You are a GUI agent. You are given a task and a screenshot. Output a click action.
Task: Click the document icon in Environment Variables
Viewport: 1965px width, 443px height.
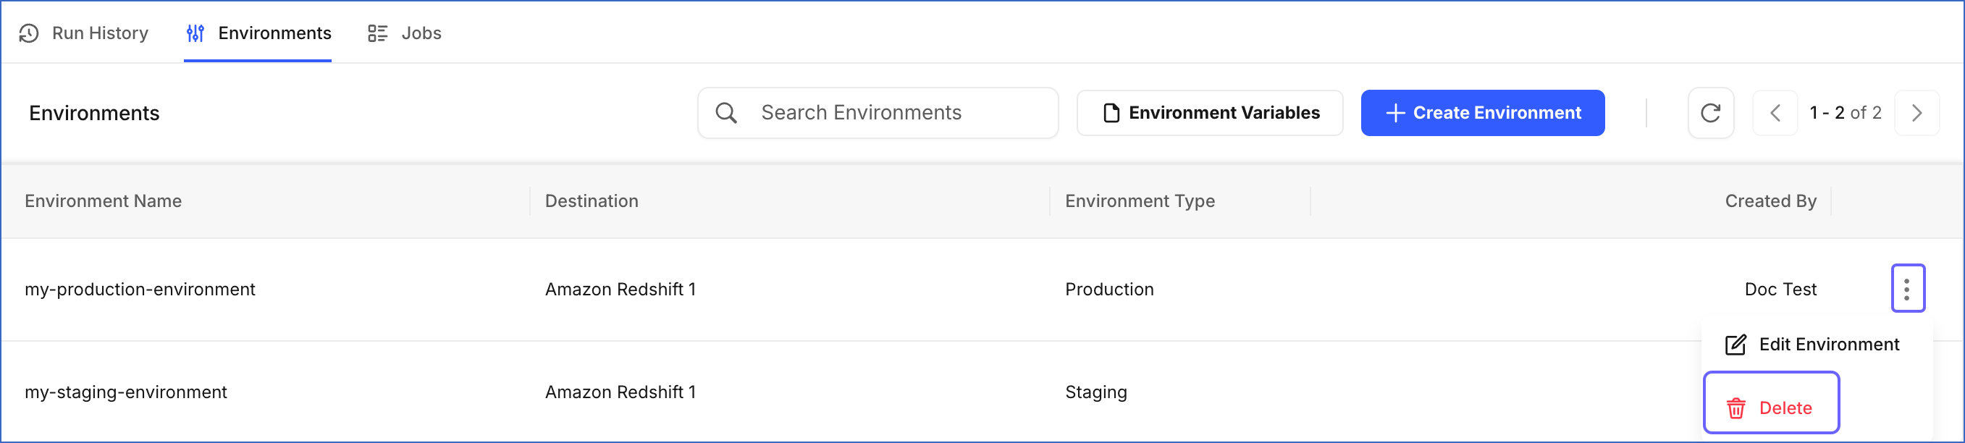point(1111,113)
